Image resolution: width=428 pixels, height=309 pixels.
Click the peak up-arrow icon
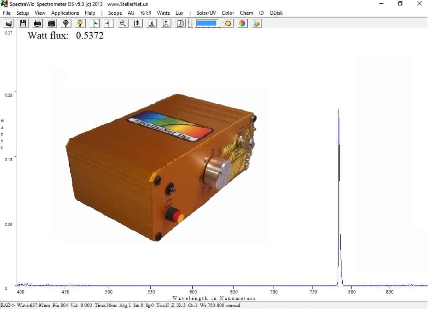click(x=165, y=24)
